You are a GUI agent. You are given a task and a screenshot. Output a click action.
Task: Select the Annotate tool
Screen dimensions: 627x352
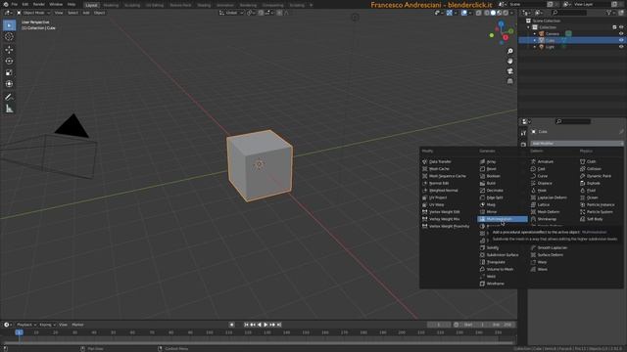tap(9, 97)
